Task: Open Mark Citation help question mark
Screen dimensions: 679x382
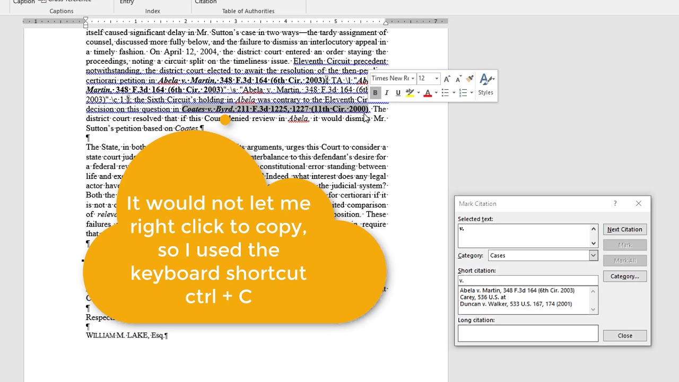Action: tap(615, 204)
